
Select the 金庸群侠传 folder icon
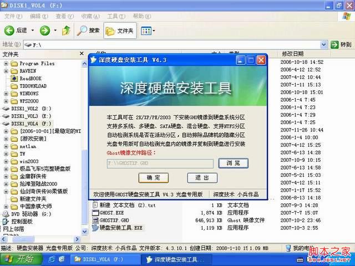point(14,176)
